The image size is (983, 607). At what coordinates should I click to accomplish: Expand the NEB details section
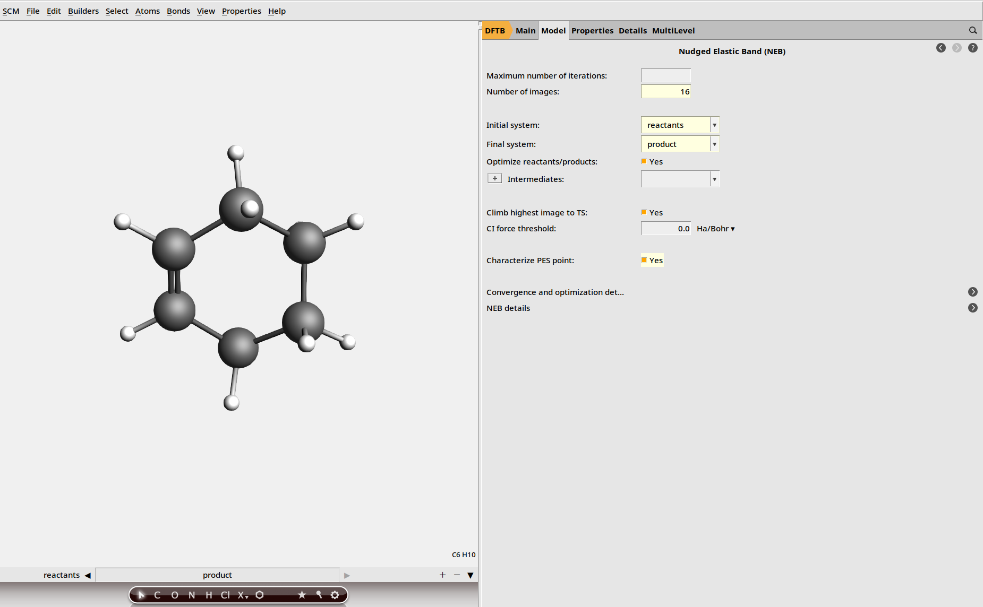(x=972, y=308)
